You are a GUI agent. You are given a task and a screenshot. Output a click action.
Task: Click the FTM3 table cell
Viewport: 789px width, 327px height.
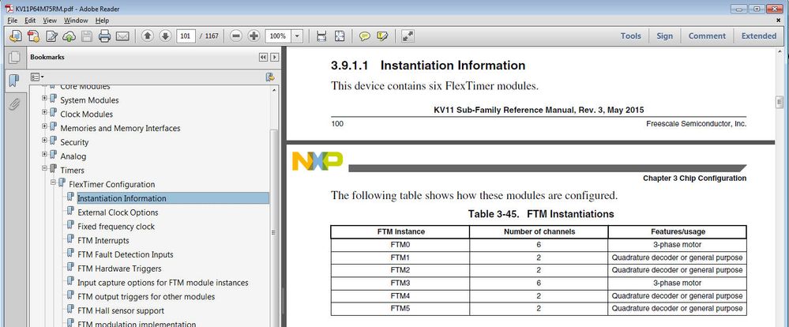coord(400,283)
